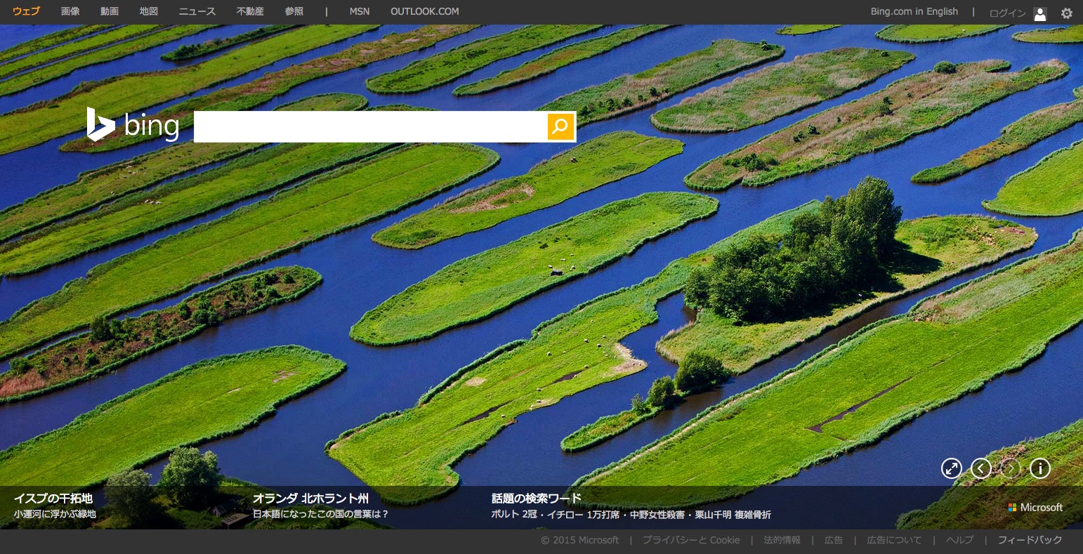The height and width of the screenshot is (554, 1083).
Task: Open the OUTLOOK.COM link
Action: [424, 11]
